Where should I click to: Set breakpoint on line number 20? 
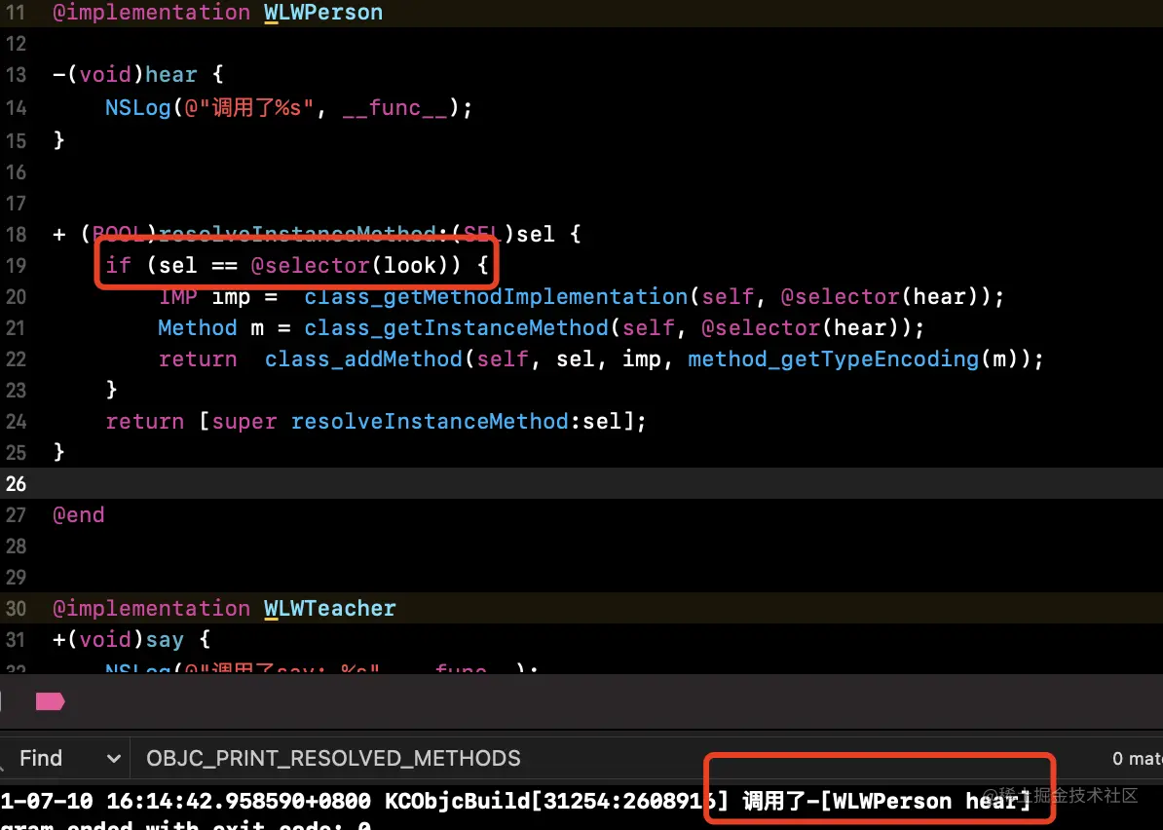tap(16, 297)
